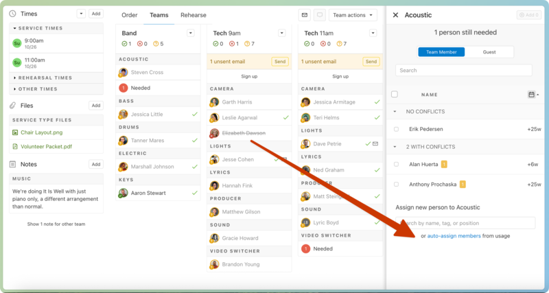This screenshot has width=549, height=293.
Task: Switch to the Rehearse tab
Action: (193, 15)
